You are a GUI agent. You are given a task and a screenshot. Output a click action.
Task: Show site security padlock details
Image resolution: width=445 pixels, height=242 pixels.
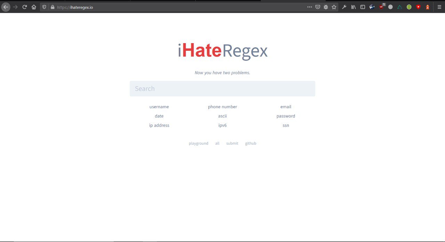coord(52,7)
